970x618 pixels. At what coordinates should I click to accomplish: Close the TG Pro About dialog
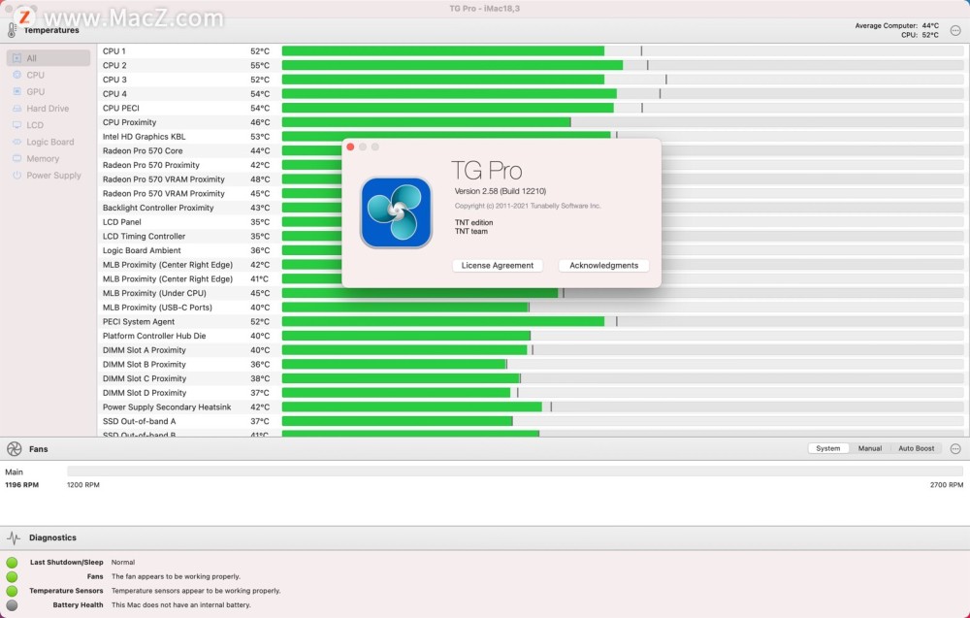pos(351,146)
